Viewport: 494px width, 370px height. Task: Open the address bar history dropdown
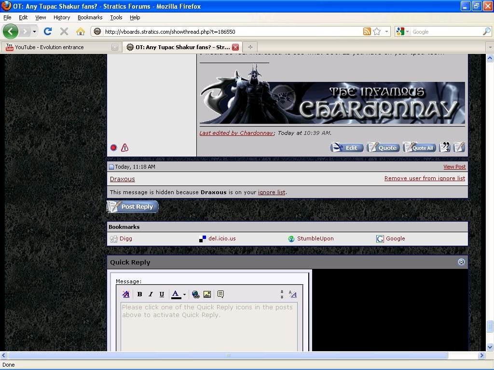[386, 31]
